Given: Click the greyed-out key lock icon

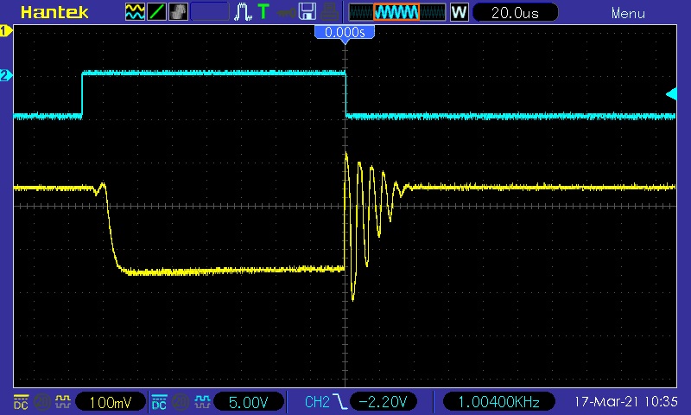Looking at the screenshot, I should (x=286, y=13).
